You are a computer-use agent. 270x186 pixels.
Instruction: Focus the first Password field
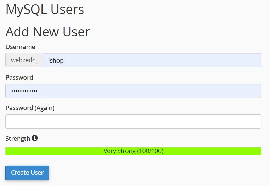pyautogui.click(x=133, y=91)
